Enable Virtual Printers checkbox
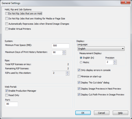Screen dimensions: 132x119 pos(6,29)
